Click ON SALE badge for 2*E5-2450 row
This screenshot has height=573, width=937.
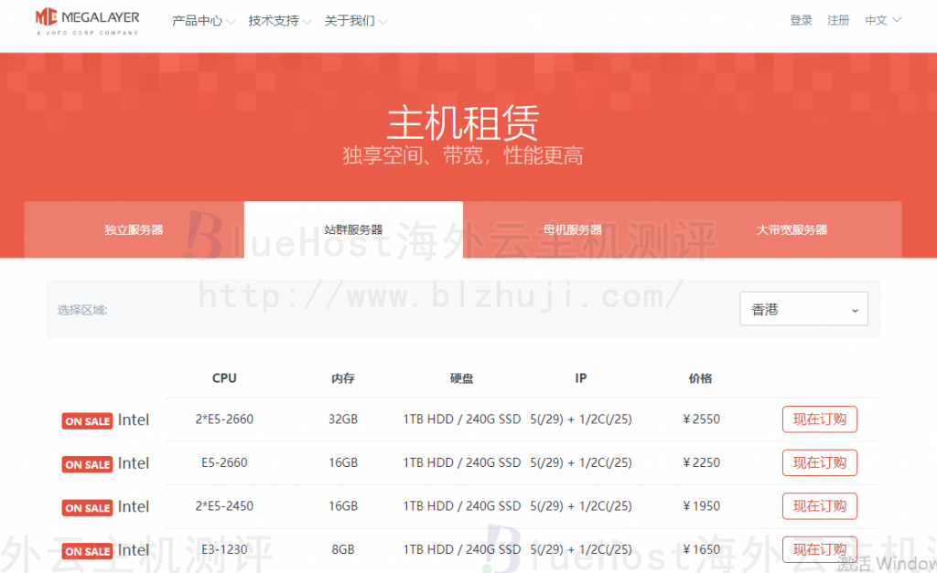tap(87, 508)
